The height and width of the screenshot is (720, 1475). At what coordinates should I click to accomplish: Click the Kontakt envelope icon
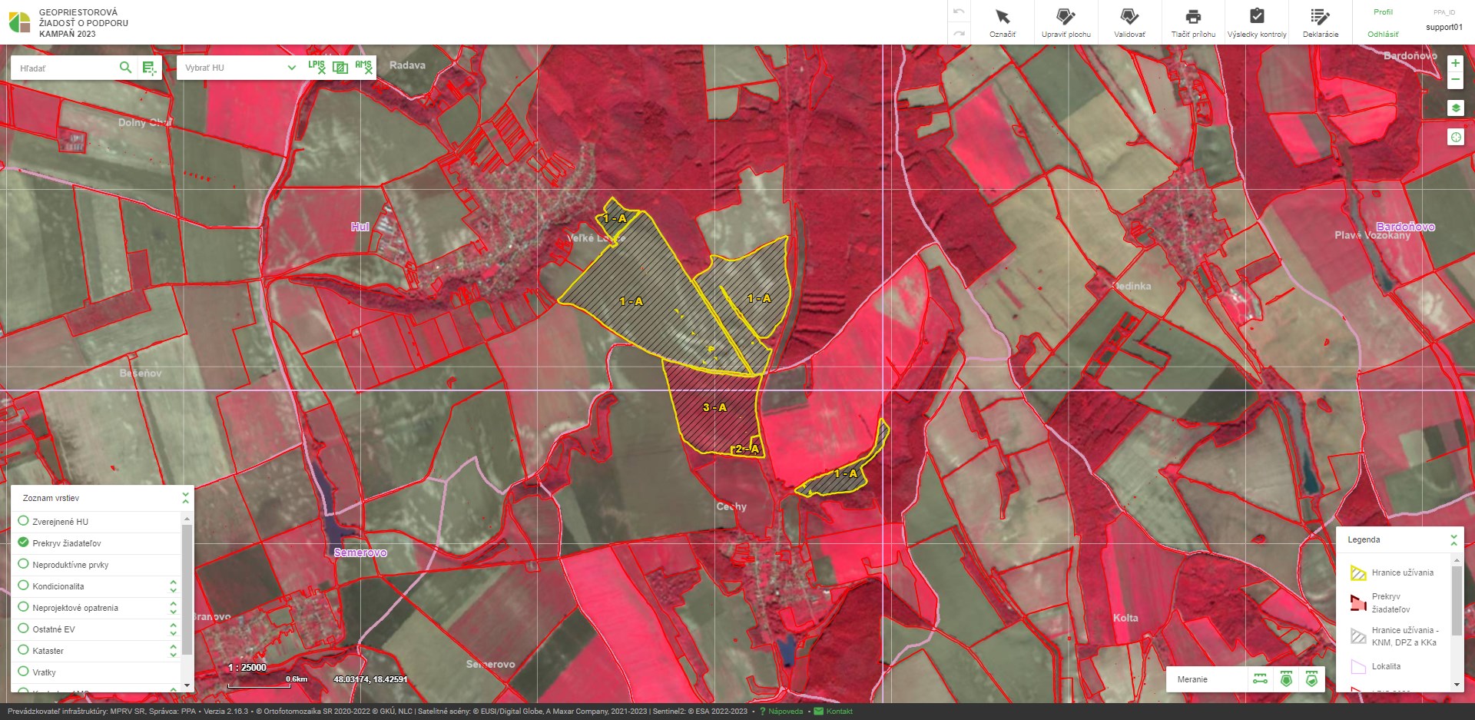click(818, 712)
